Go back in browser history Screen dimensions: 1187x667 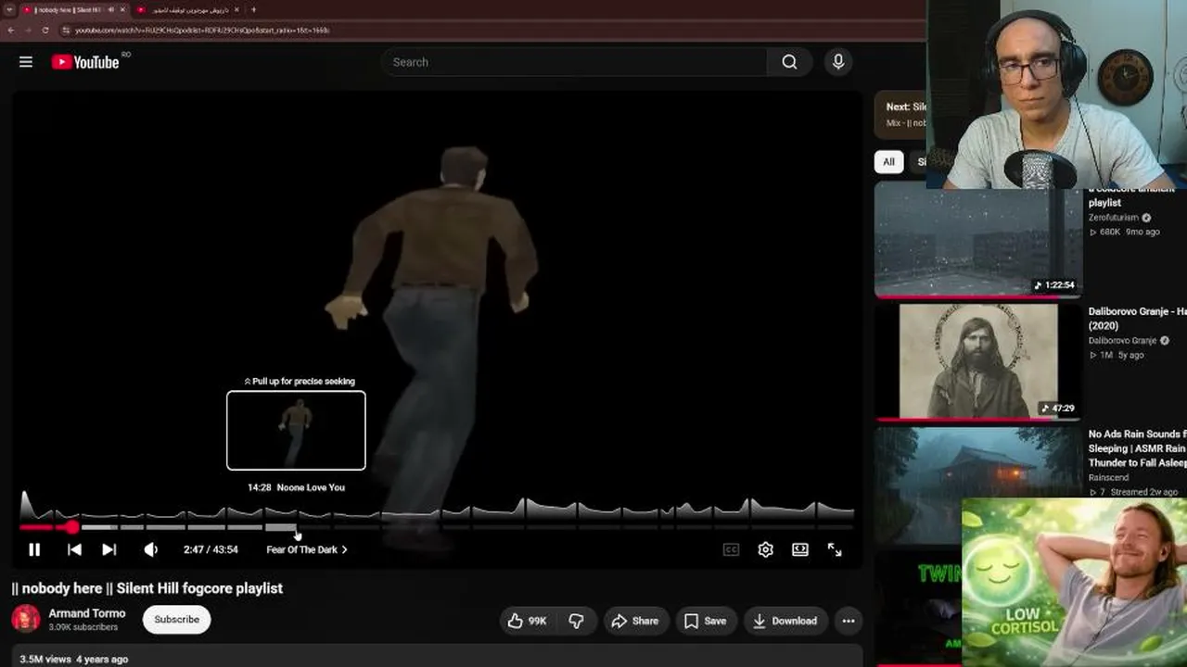10,30
